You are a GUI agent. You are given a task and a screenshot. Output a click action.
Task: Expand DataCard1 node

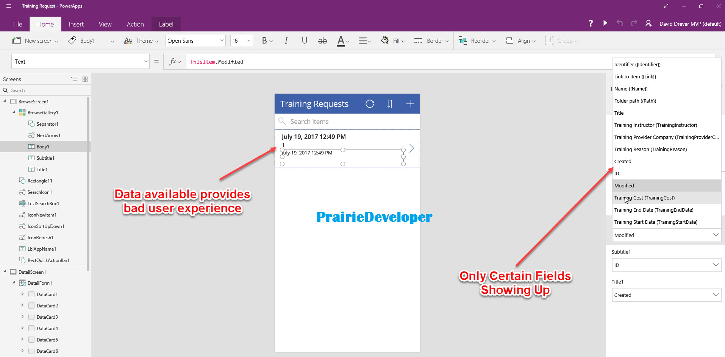point(22,294)
